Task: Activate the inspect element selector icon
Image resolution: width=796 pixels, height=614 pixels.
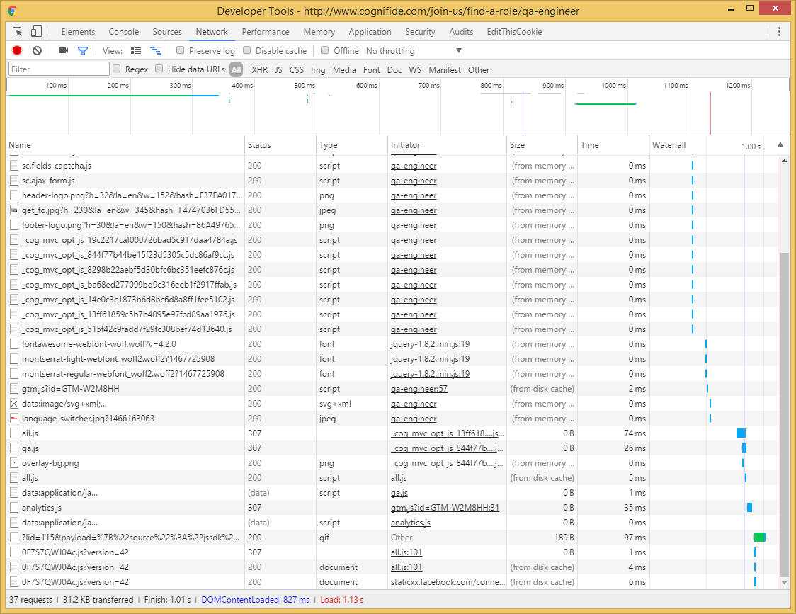Action: pos(17,31)
